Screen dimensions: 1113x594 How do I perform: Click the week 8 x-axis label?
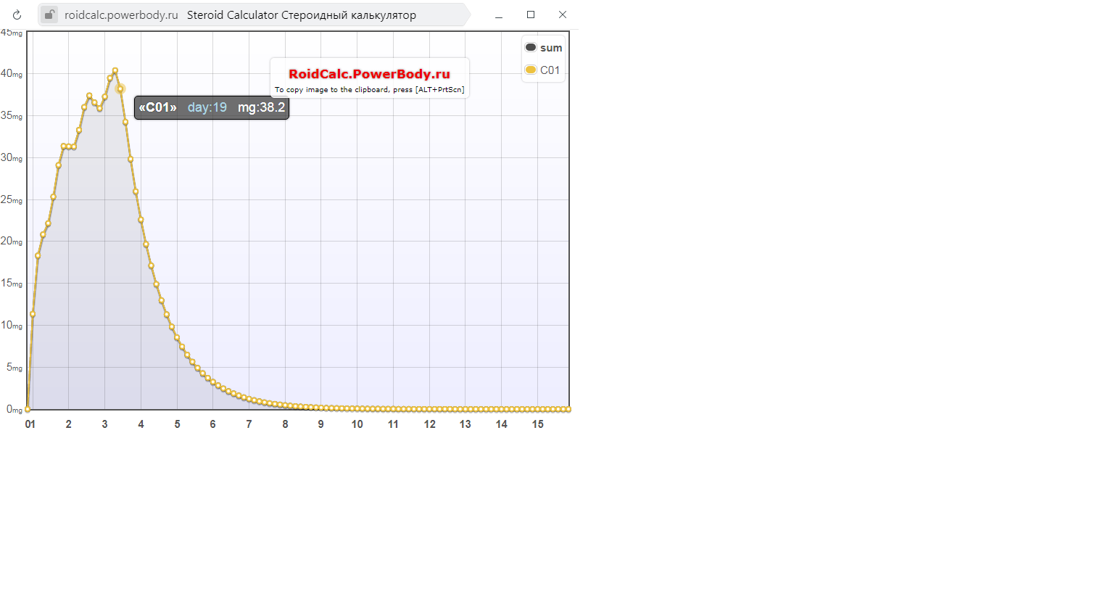click(285, 424)
